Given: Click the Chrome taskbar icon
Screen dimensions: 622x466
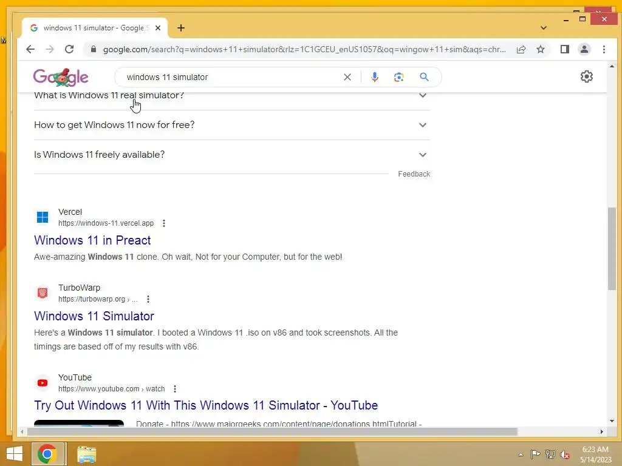Looking at the screenshot, I should [47, 454].
